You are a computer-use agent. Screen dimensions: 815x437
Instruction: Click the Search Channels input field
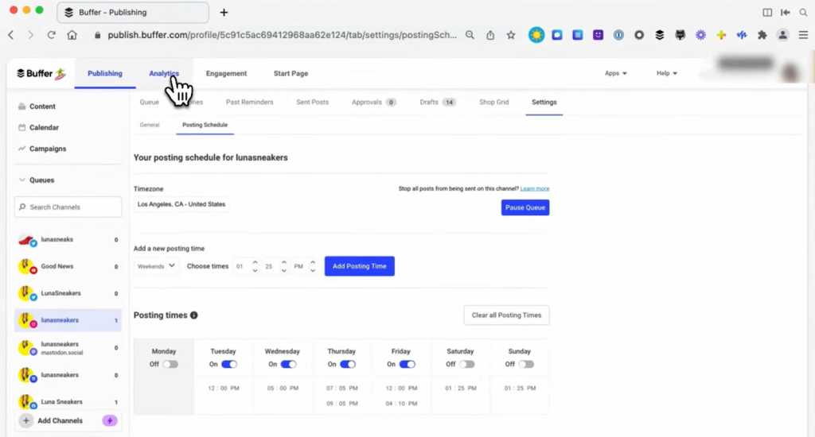[68, 207]
